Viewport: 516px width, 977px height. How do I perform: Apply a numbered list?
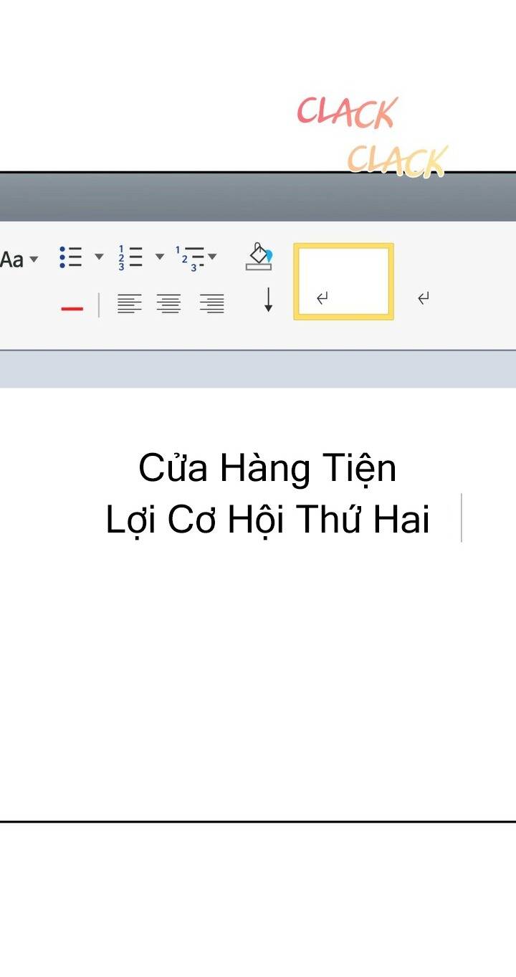point(130,257)
